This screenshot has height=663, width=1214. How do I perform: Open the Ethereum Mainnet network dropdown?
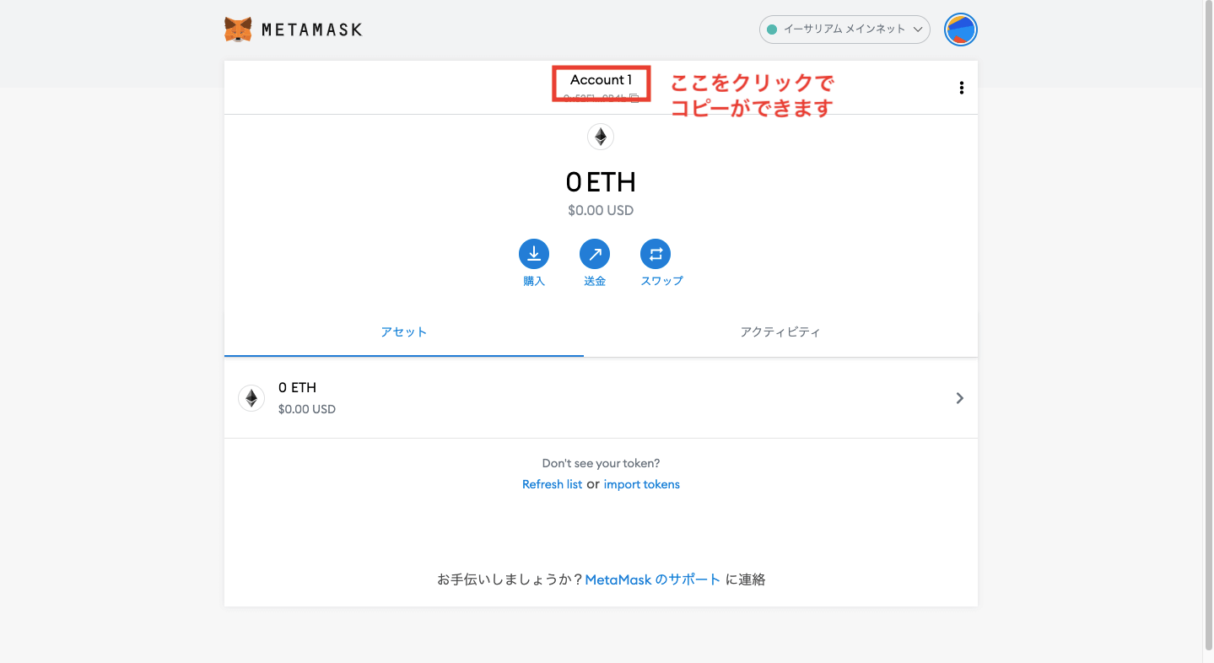[x=844, y=30]
